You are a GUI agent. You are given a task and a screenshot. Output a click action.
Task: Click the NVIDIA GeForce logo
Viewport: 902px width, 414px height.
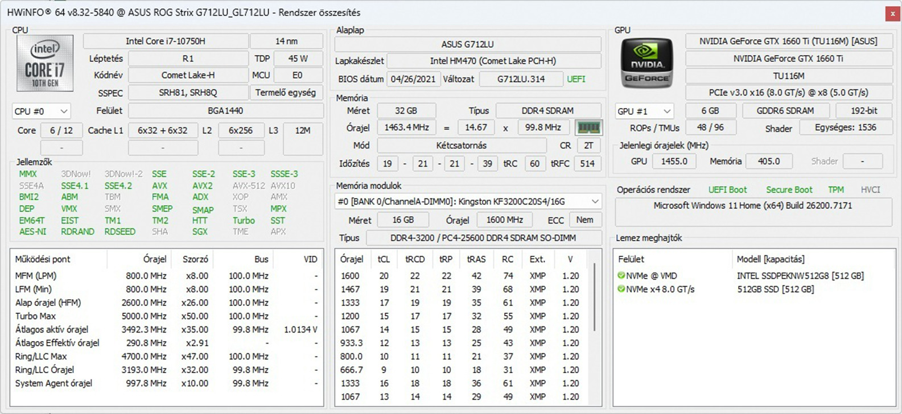[x=646, y=62]
